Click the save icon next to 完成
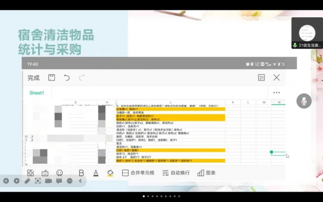 52,77
